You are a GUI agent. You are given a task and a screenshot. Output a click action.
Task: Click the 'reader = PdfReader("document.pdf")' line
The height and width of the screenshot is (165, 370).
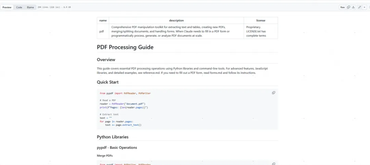[x=122, y=104]
